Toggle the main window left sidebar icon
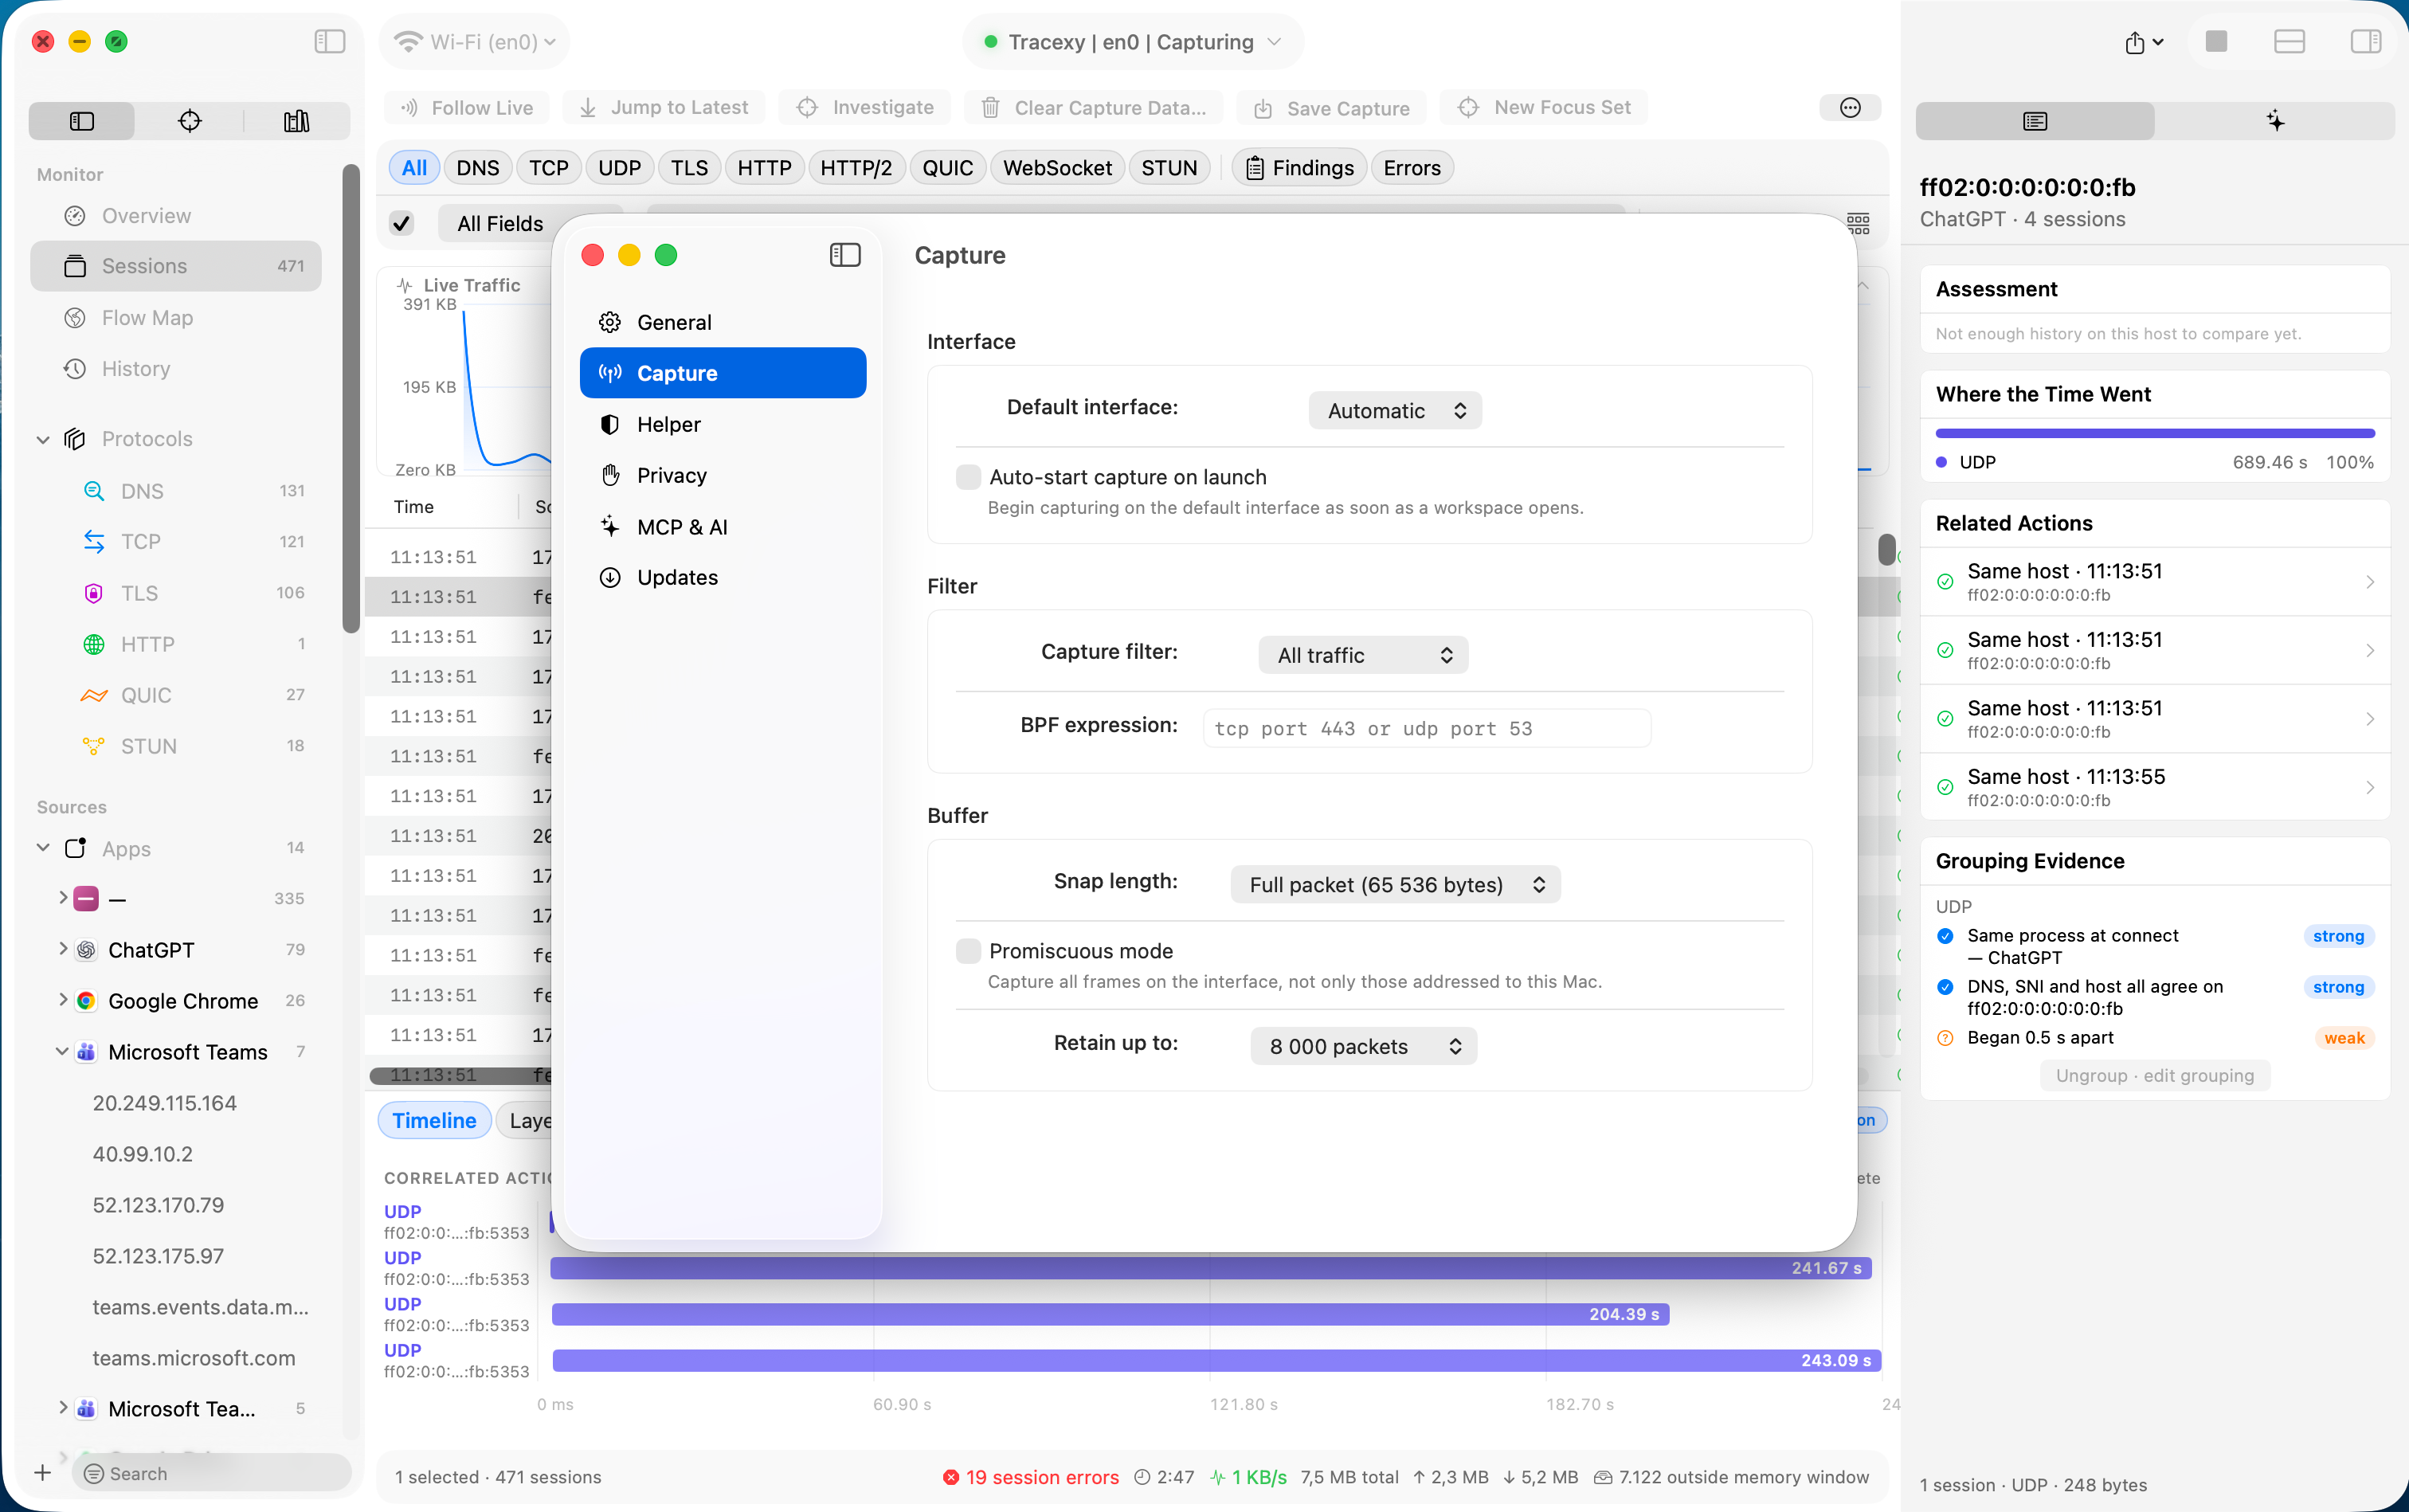 [x=329, y=41]
